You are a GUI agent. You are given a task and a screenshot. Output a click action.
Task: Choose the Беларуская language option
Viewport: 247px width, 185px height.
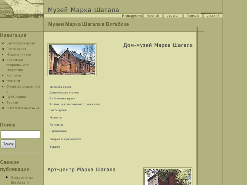(132, 16)
